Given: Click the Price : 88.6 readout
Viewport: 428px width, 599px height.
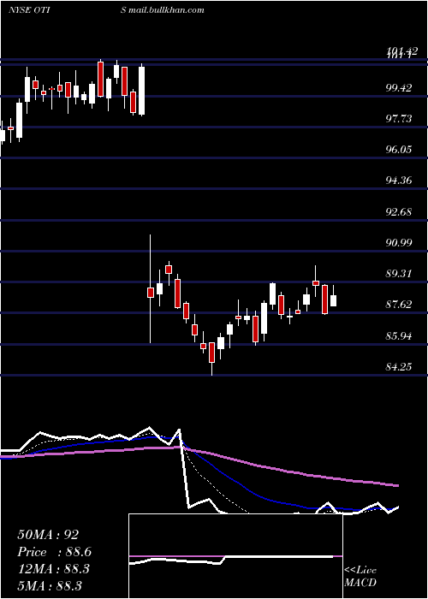Looking at the screenshot, I should coord(55,552).
